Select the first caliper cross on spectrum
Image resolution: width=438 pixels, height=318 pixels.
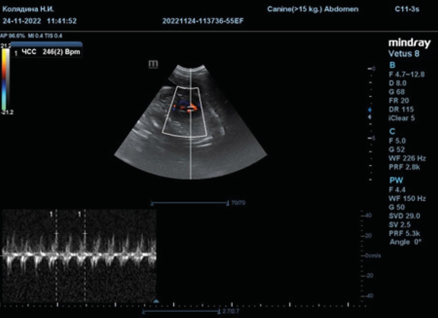[56, 233]
